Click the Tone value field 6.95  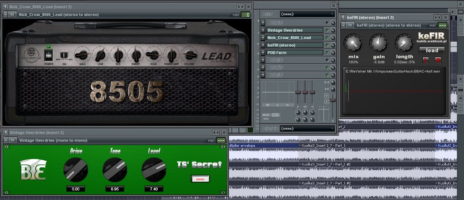(x=115, y=189)
